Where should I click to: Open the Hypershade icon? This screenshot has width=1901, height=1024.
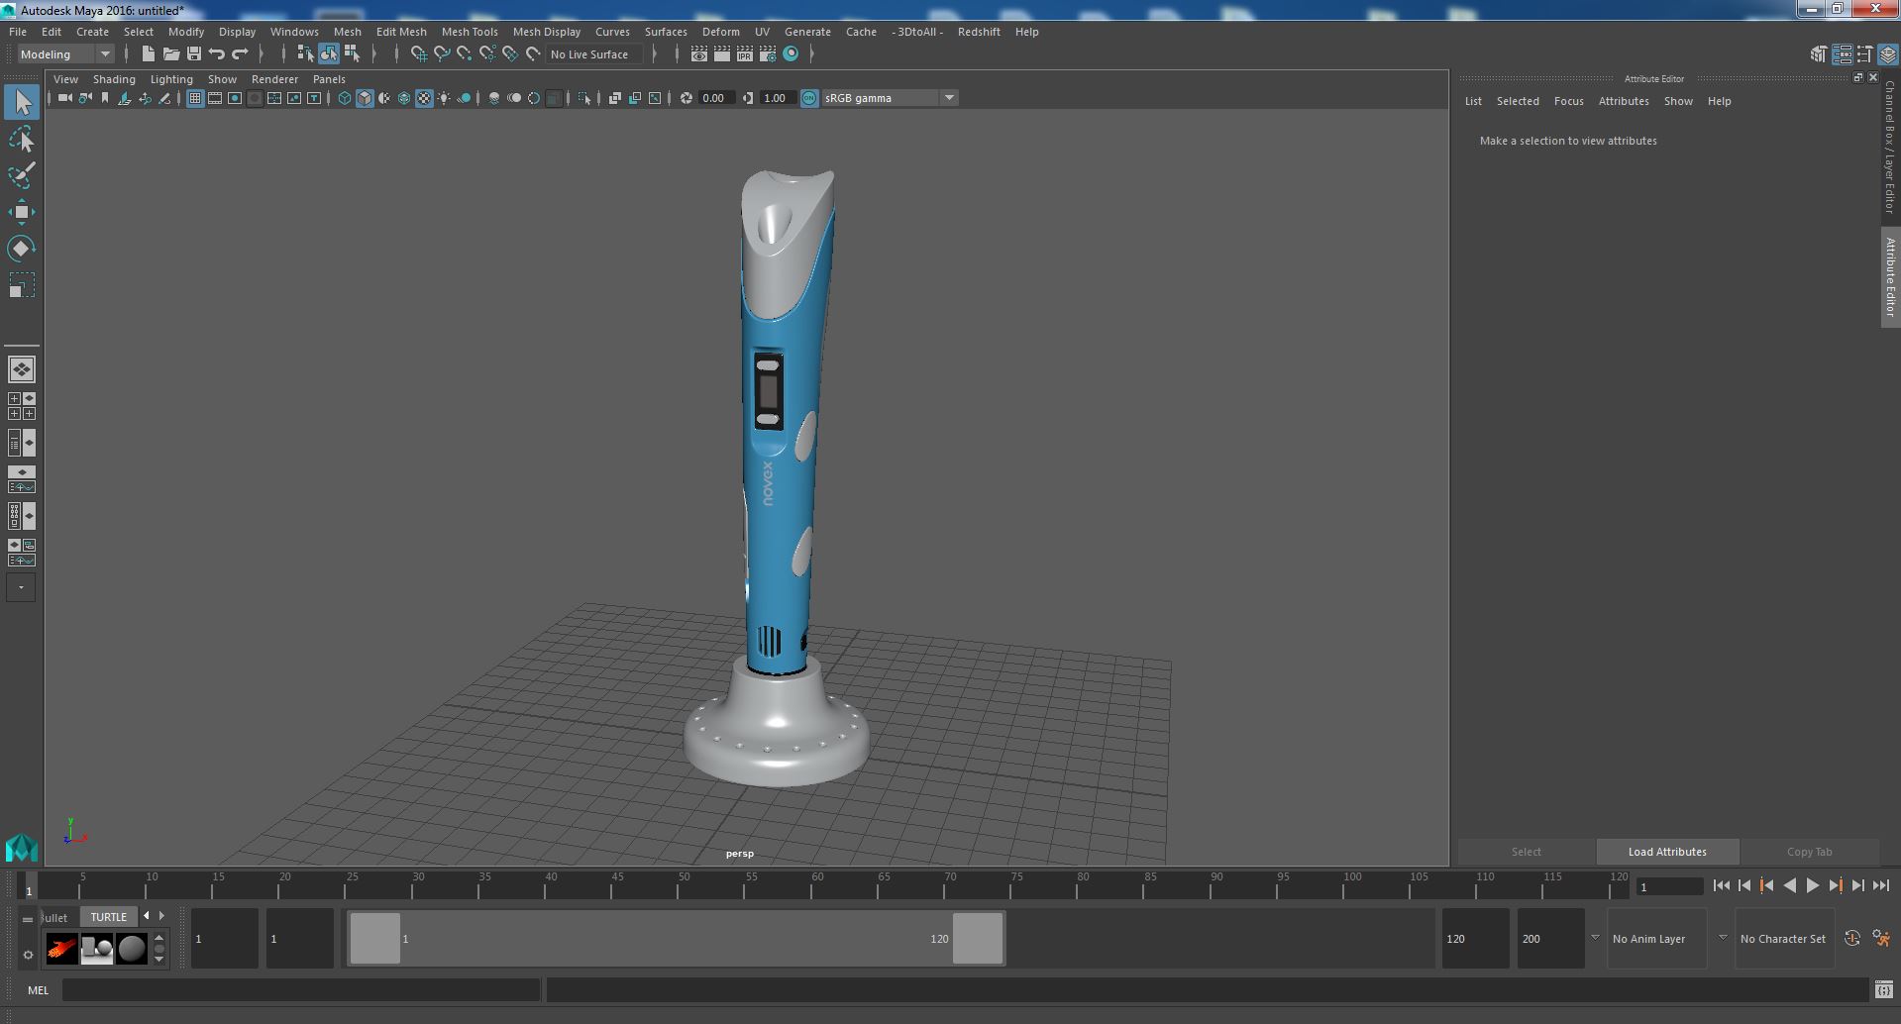[791, 54]
